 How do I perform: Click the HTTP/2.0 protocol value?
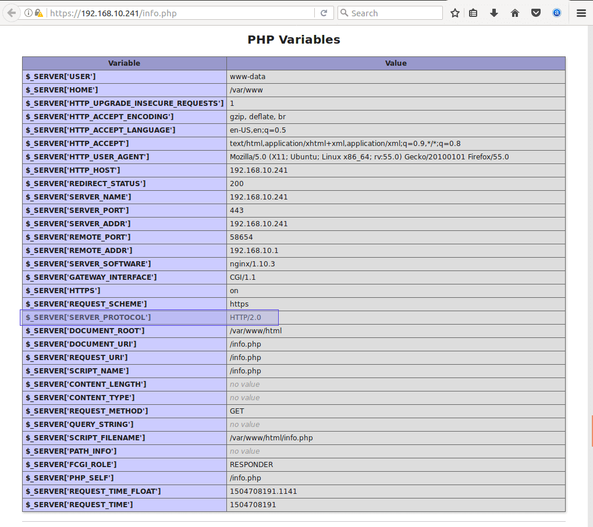point(245,318)
